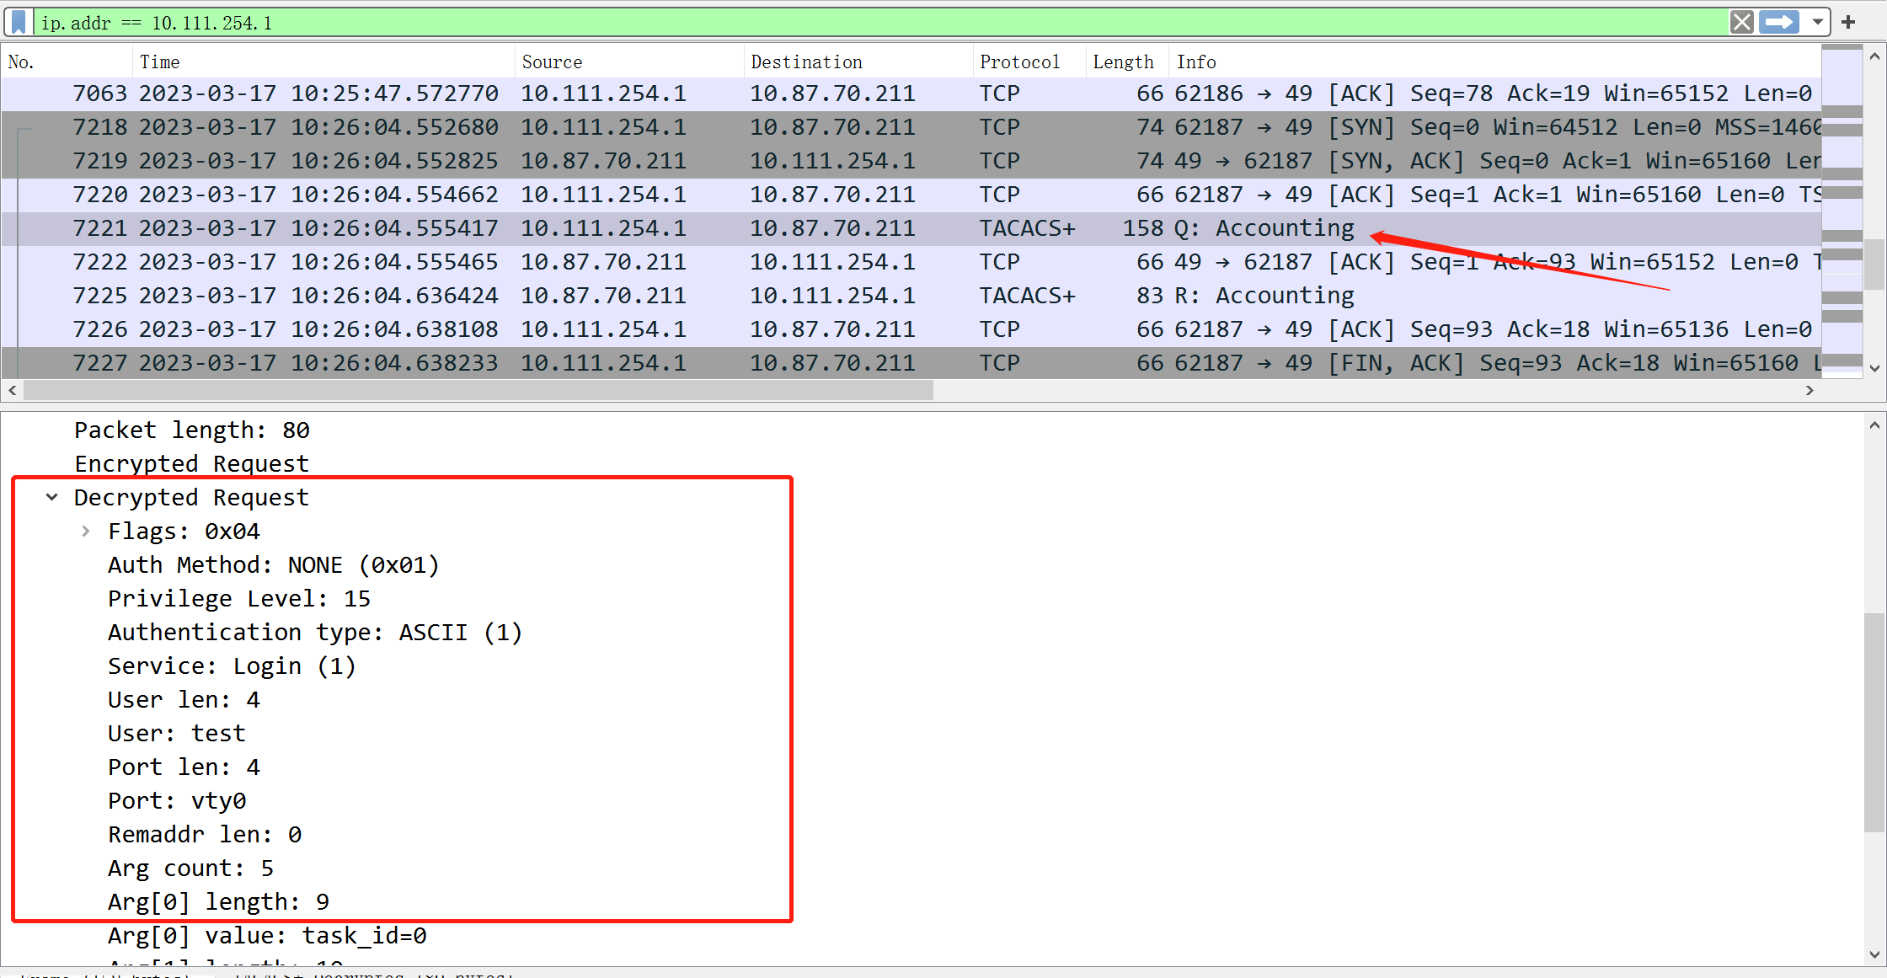Clear the display filter with X button
1887x978 pixels.
pos(1741,22)
